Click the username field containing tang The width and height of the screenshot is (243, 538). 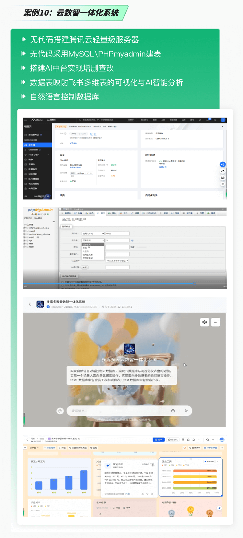pos(117,233)
